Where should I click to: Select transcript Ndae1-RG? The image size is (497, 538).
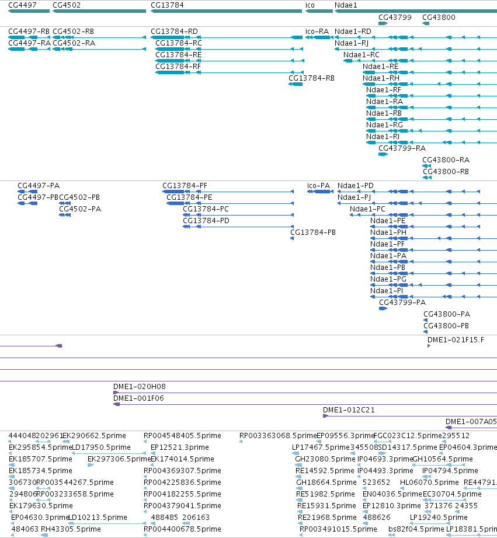pyautogui.click(x=384, y=125)
